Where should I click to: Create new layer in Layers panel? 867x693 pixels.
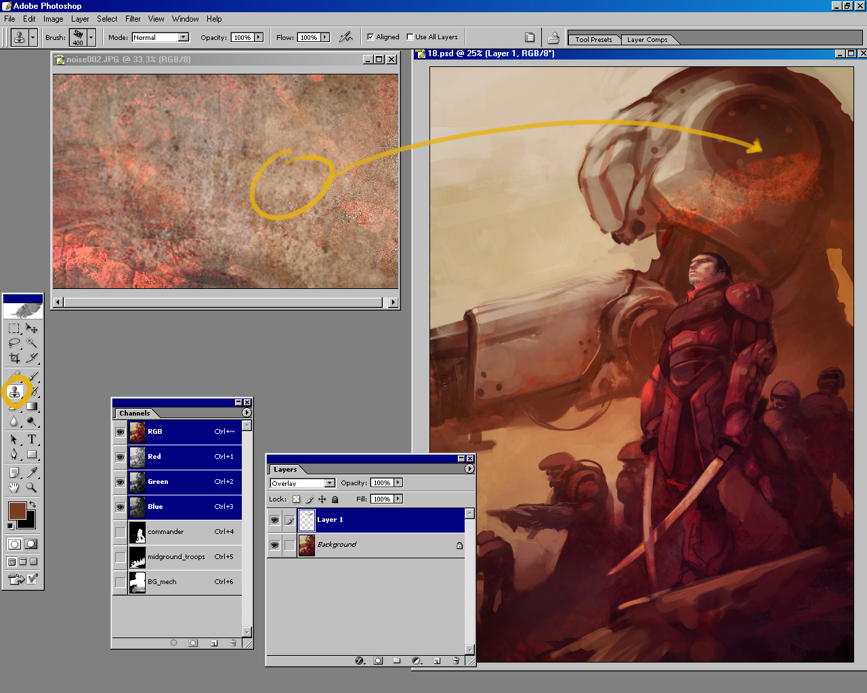point(437,661)
